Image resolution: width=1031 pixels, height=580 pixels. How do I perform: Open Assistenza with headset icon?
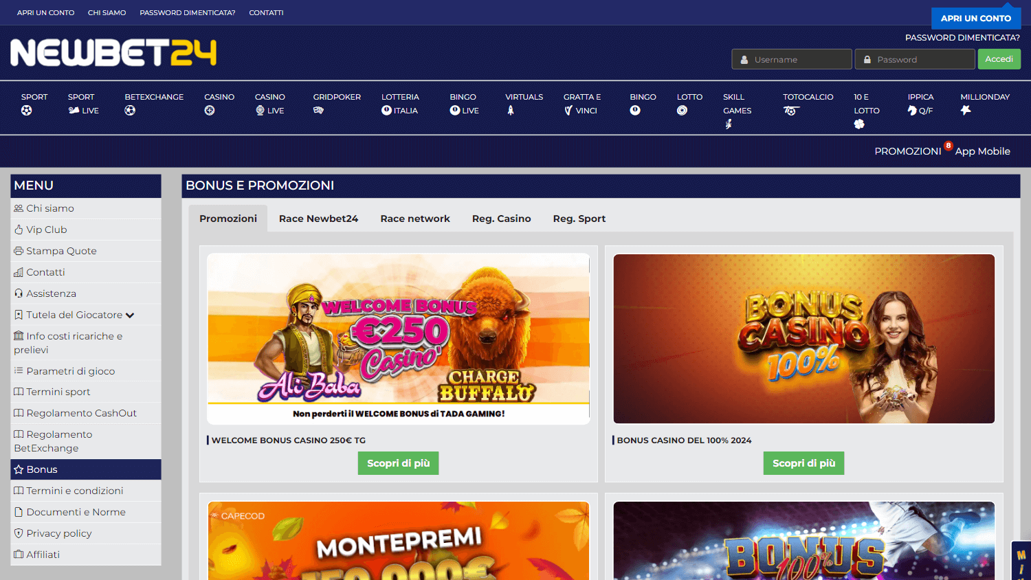coord(86,293)
